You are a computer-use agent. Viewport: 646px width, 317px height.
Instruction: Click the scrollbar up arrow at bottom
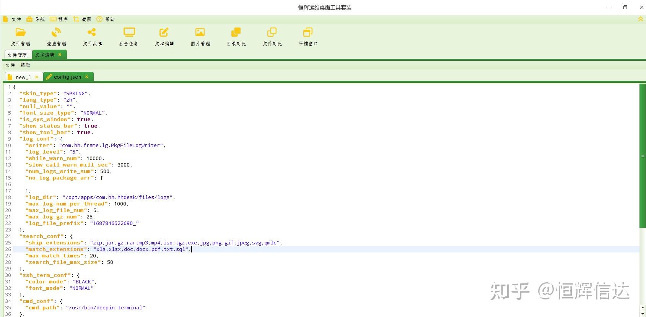tap(643, 308)
